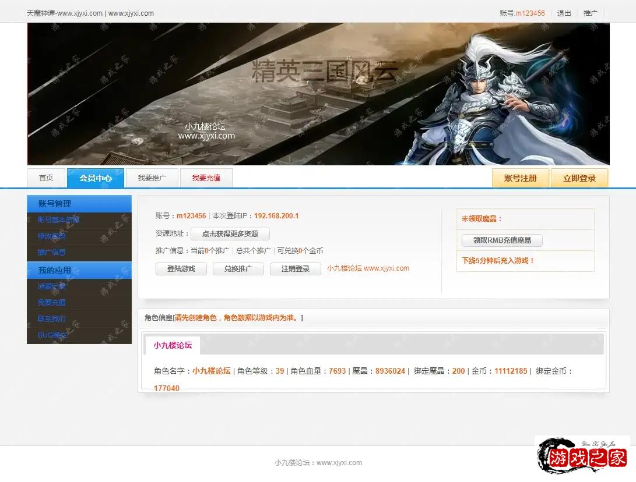Viewport: 636px width, 482px height.
Task: Click the m123456 account name in header
Action: (x=530, y=13)
